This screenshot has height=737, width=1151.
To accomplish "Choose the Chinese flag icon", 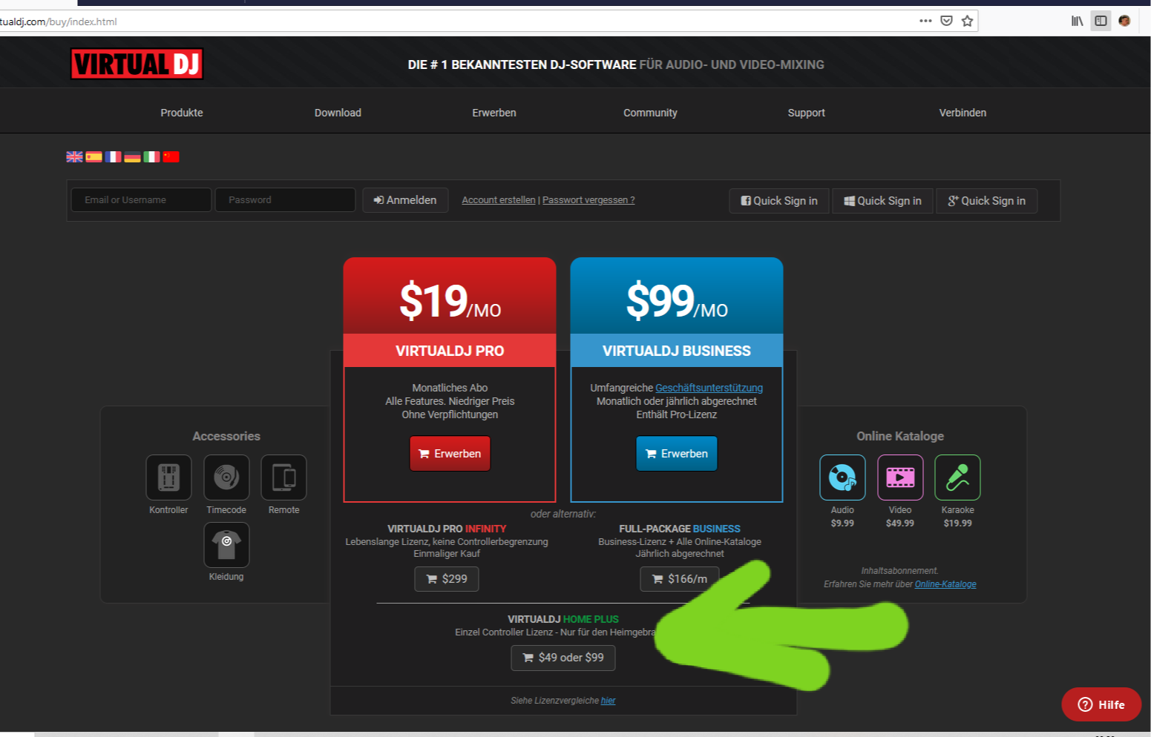I will 171,156.
